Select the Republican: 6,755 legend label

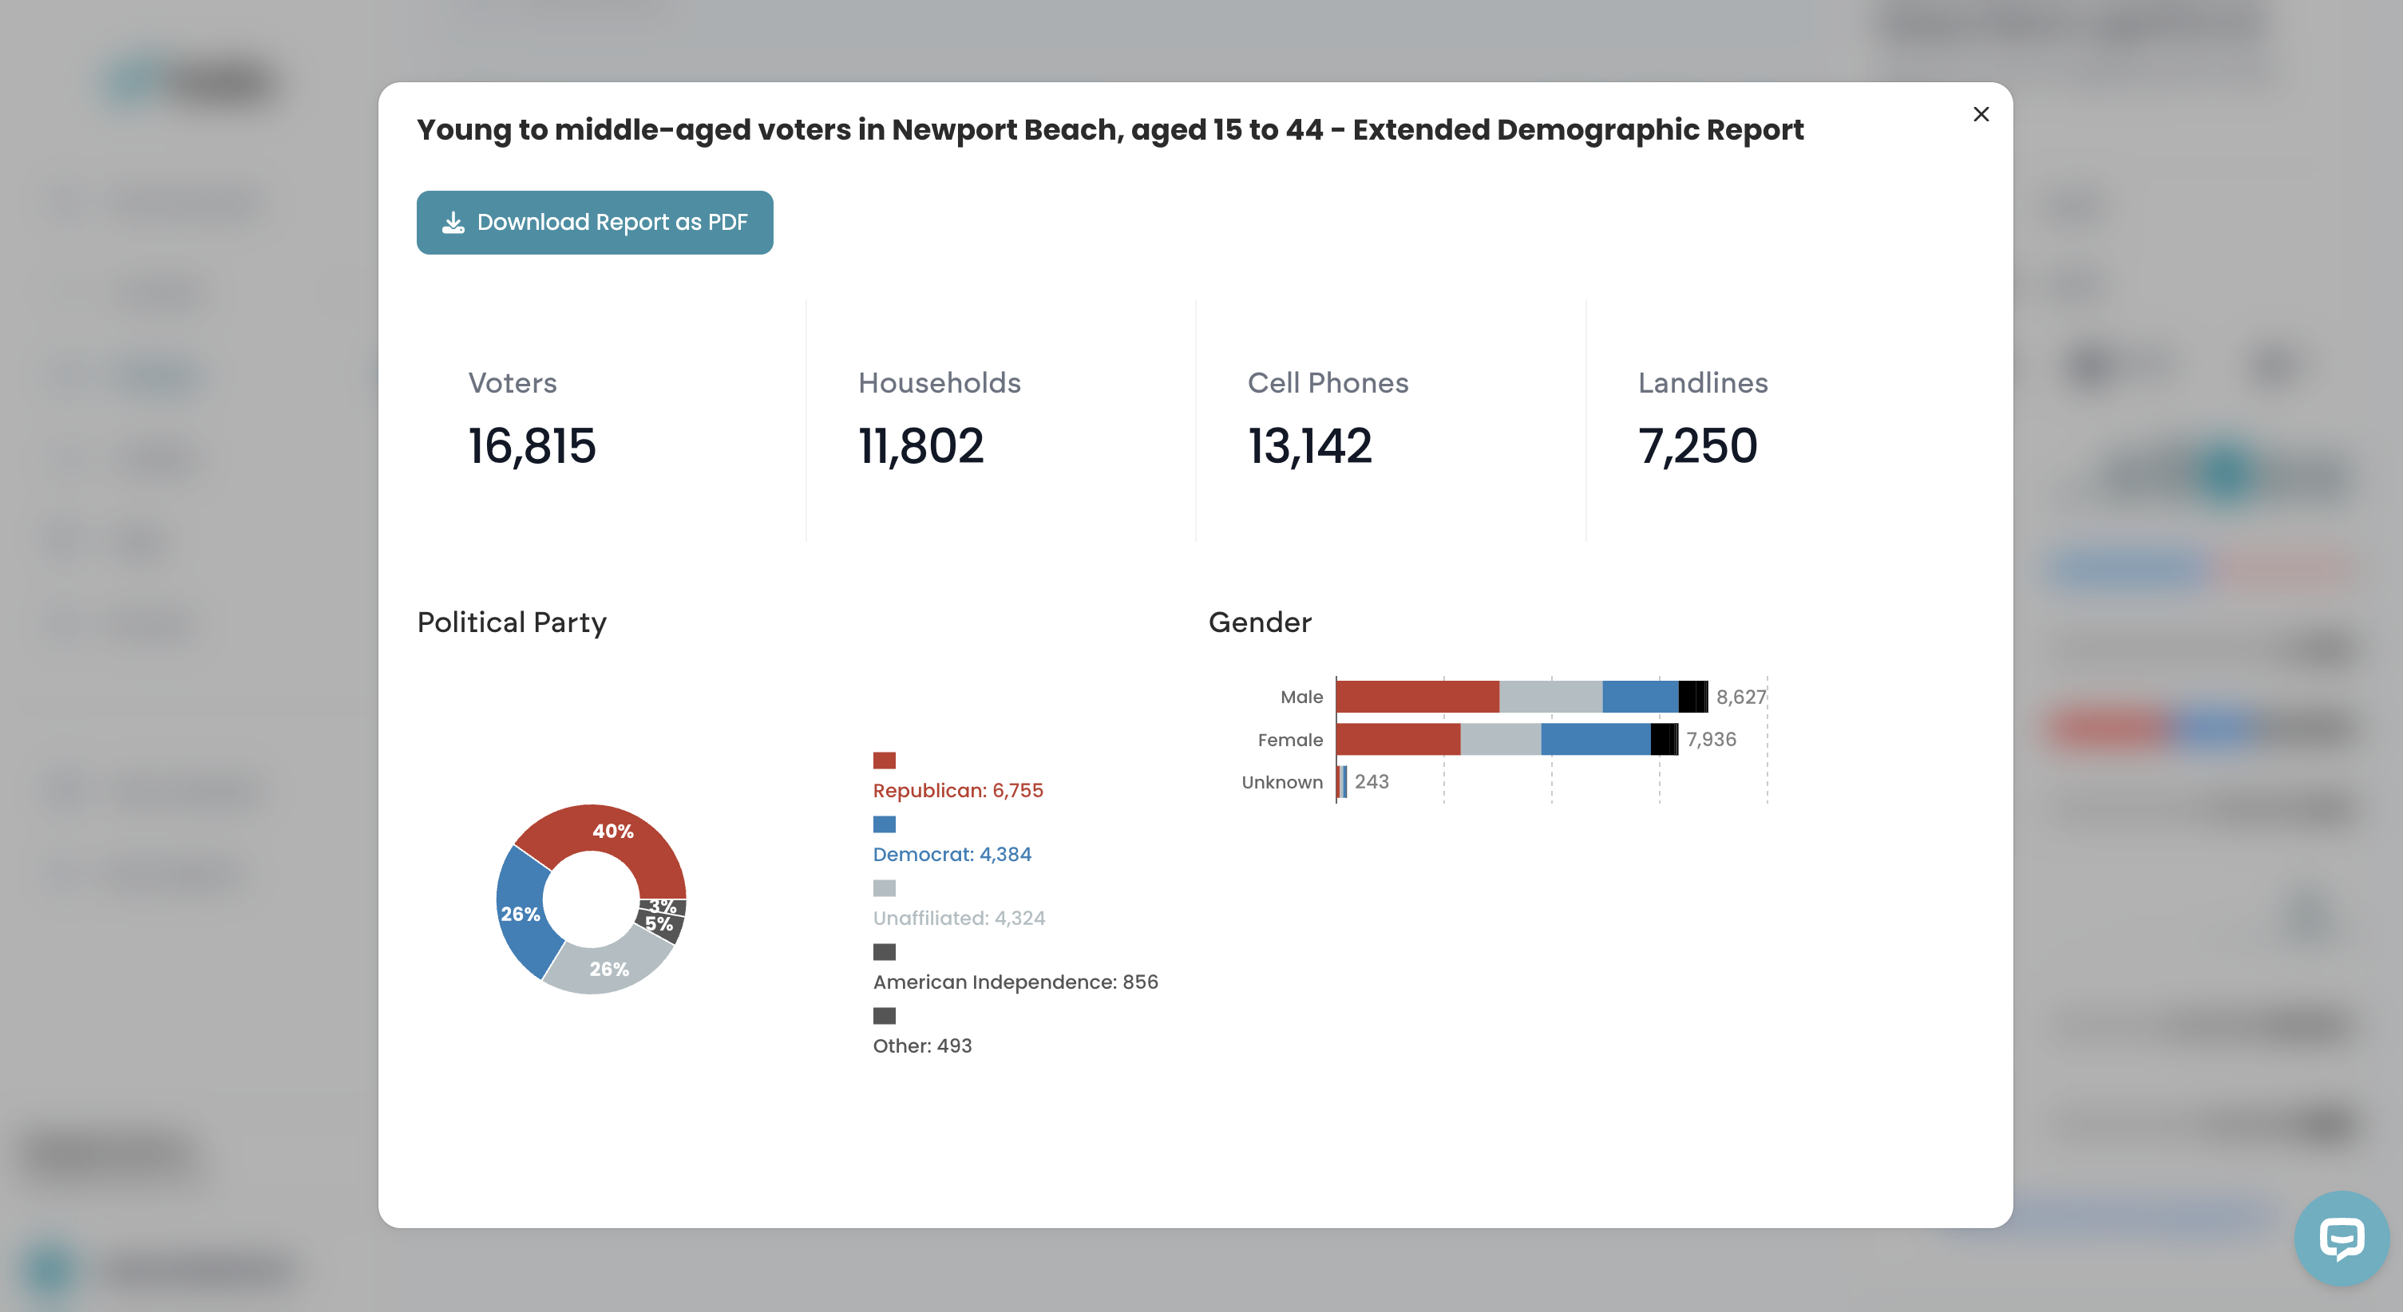(x=958, y=791)
